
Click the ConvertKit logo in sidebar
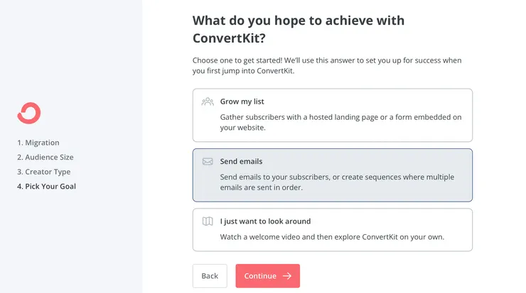click(29, 113)
